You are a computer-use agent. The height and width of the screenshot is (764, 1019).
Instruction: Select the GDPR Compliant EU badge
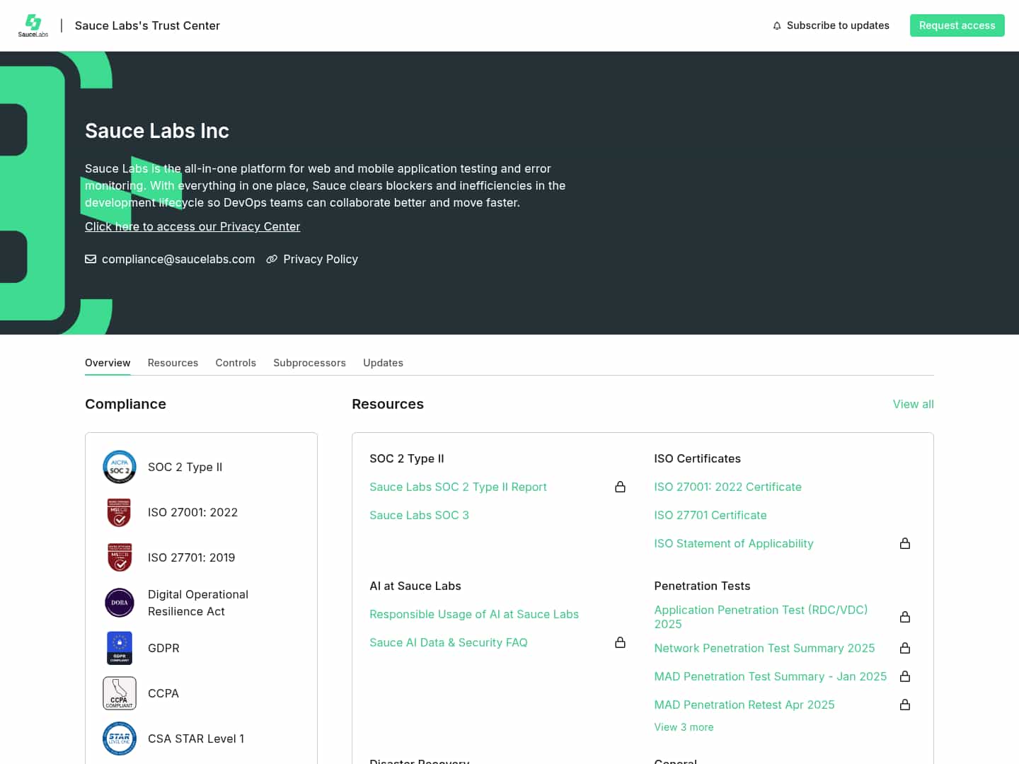(x=119, y=648)
